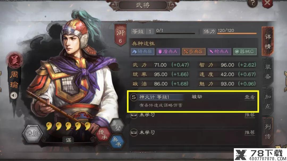Viewport: 287px width, 161px height.
Task: Expand the first 未学习 skill slot
Action: (x=193, y=115)
